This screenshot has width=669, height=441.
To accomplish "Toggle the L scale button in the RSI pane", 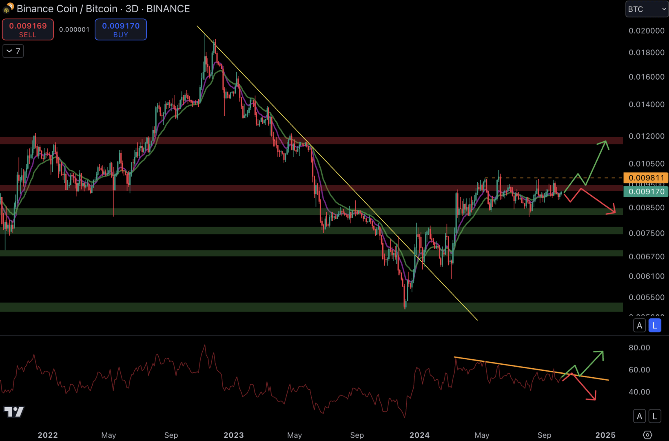I will [654, 416].
